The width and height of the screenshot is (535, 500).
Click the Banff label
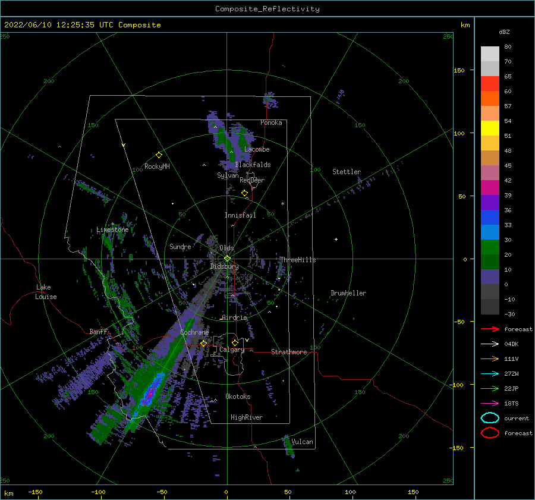(98, 331)
